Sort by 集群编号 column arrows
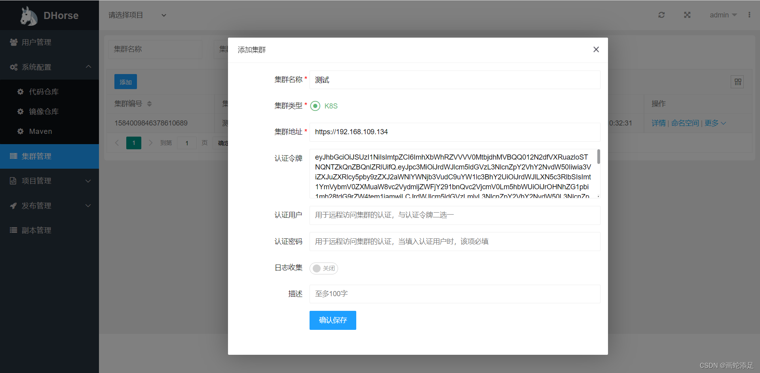This screenshot has height=373, width=760. (149, 104)
